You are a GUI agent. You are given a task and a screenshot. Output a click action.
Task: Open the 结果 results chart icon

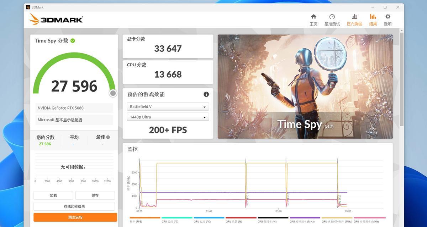(373, 17)
